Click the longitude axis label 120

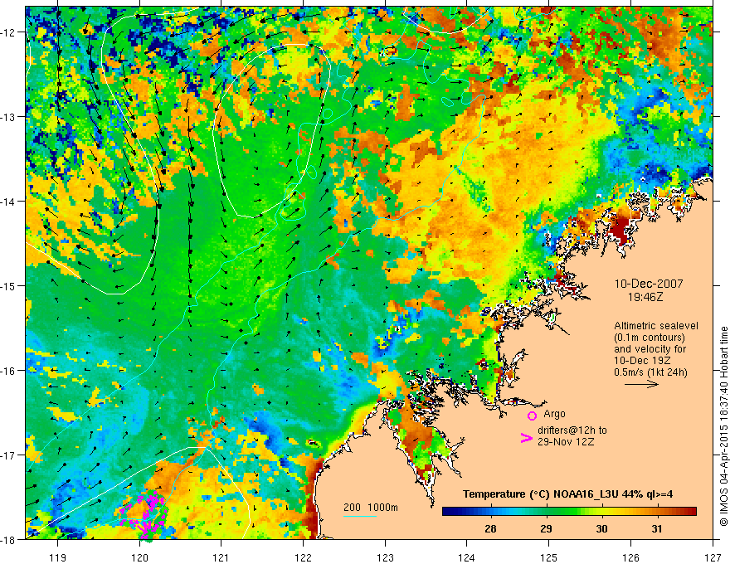[139, 557]
